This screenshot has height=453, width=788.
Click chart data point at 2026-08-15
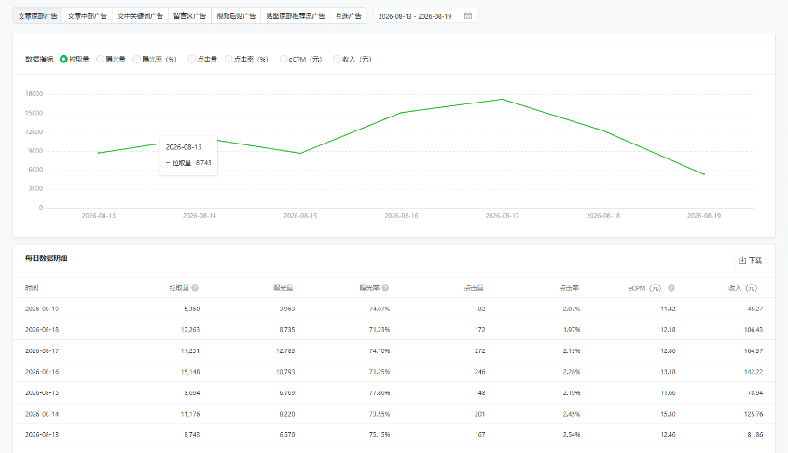[300, 153]
